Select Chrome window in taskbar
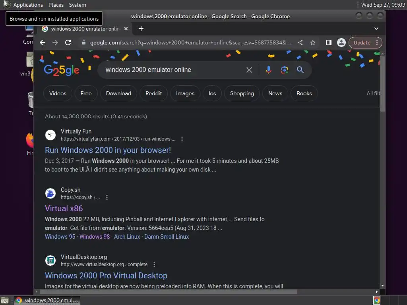The height and width of the screenshot is (305, 407). pyautogui.click(x=47, y=300)
